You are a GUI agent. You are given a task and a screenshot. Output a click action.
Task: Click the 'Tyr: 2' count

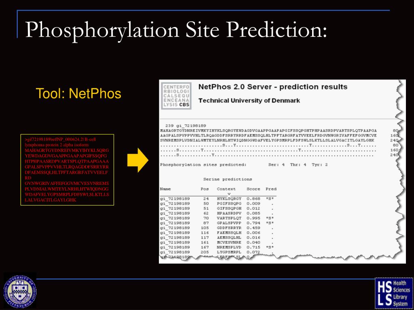pyautogui.click(x=319, y=165)
